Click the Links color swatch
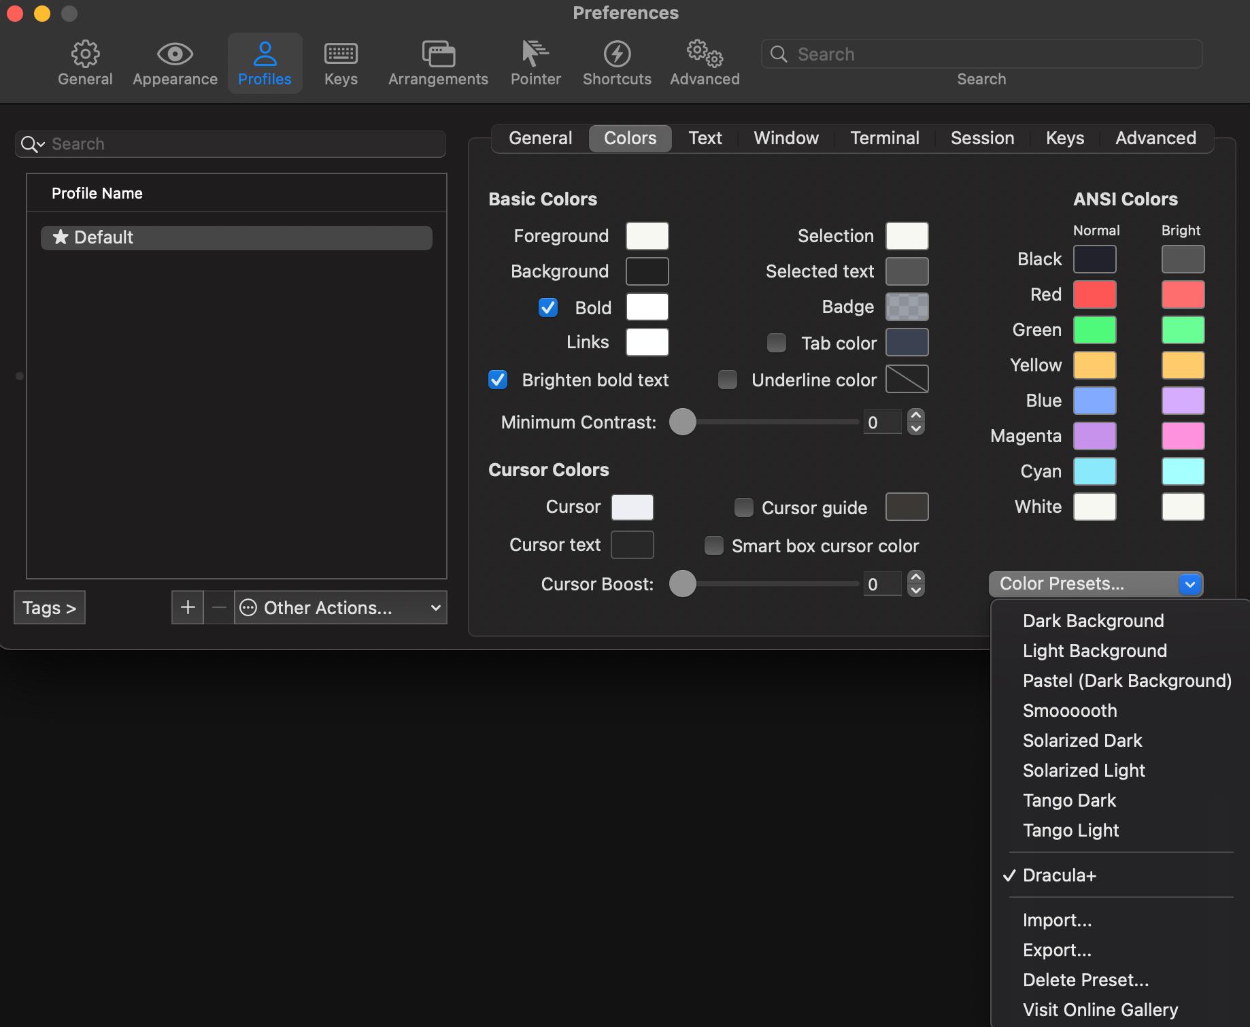The image size is (1250, 1027). pyautogui.click(x=647, y=342)
